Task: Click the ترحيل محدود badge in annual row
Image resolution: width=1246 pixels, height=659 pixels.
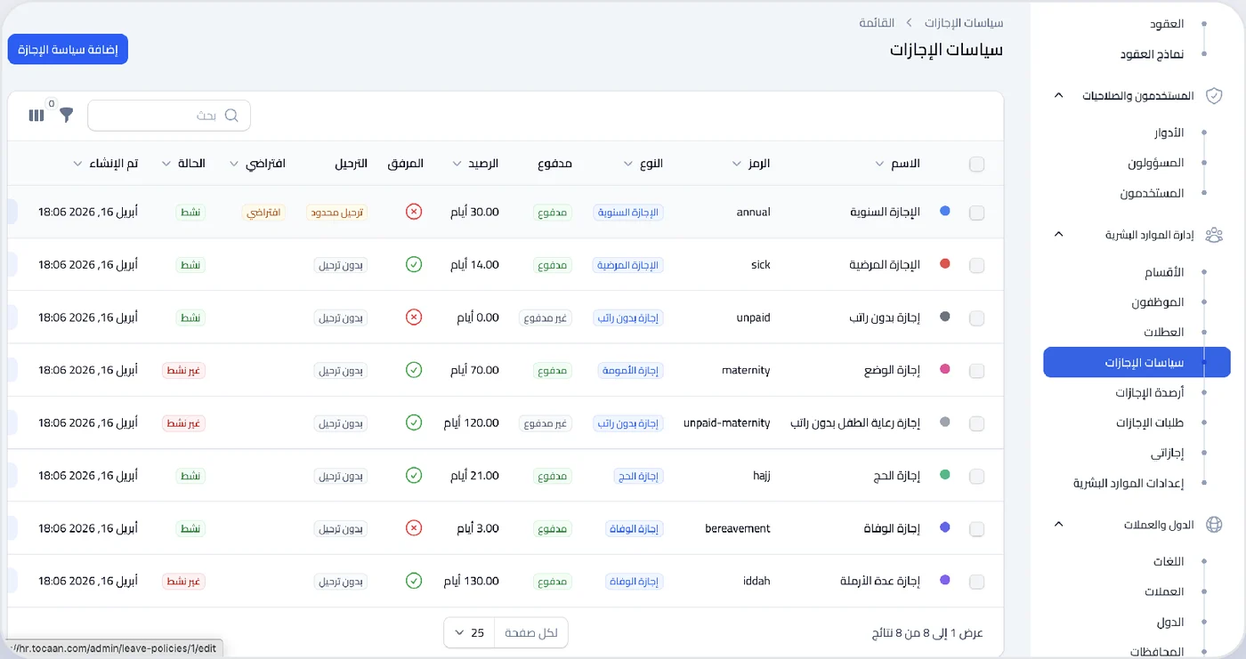Action: click(x=337, y=213)
